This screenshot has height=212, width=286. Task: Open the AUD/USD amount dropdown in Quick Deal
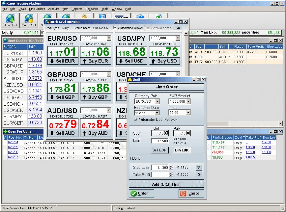click(x=109, y=110)
